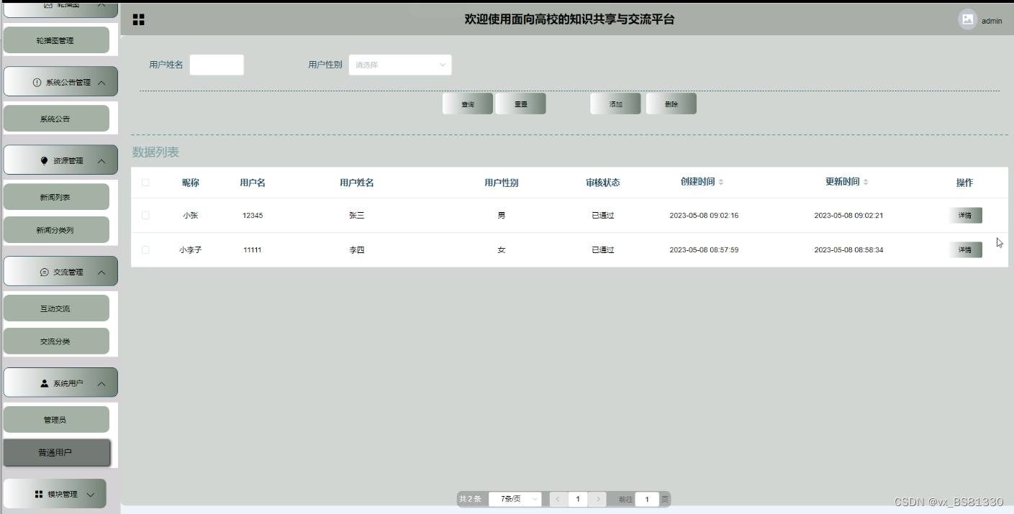
Task: Open the admin avatar image
Action: point(967,19)
